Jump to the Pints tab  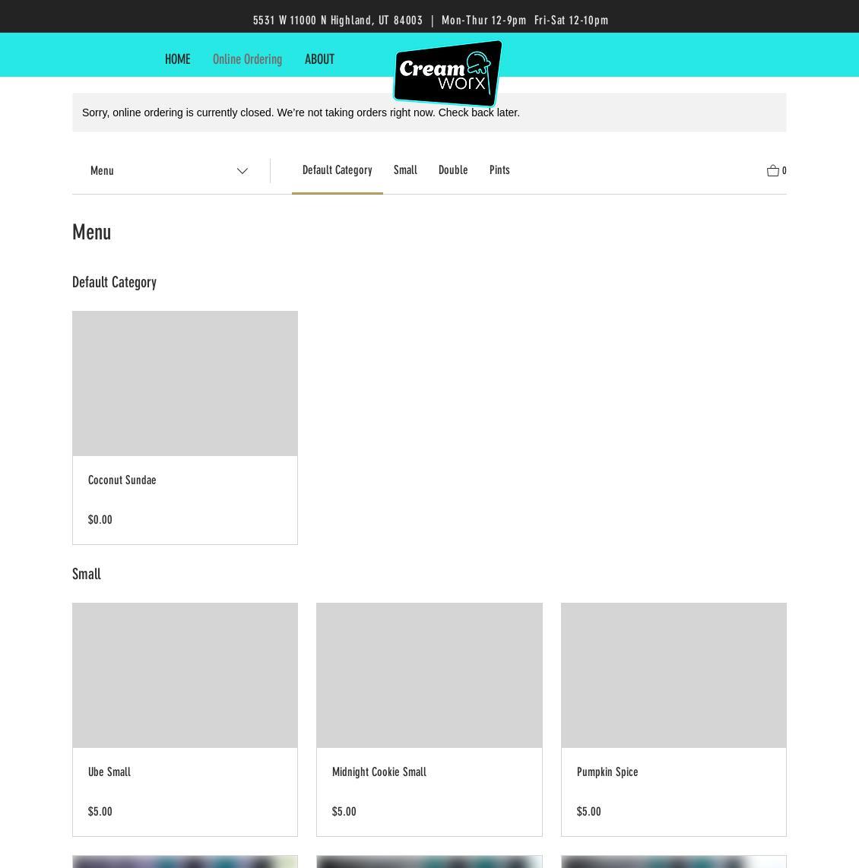499,170
